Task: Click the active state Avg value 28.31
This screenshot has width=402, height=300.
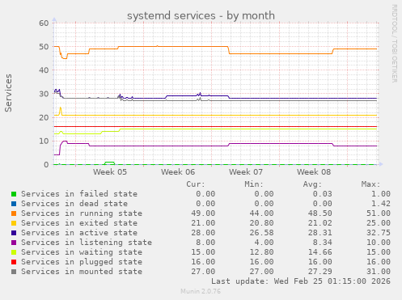Action: tap(320, 233)
